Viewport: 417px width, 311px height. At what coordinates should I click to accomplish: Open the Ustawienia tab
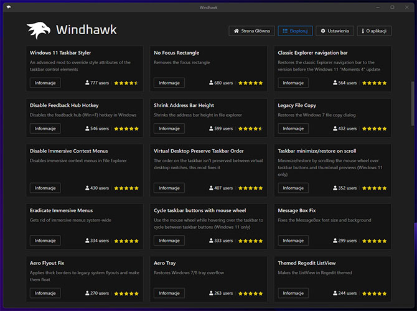335,31
